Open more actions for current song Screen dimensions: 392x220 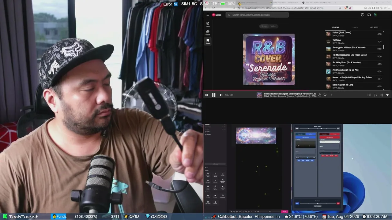(x=331, y=95)
